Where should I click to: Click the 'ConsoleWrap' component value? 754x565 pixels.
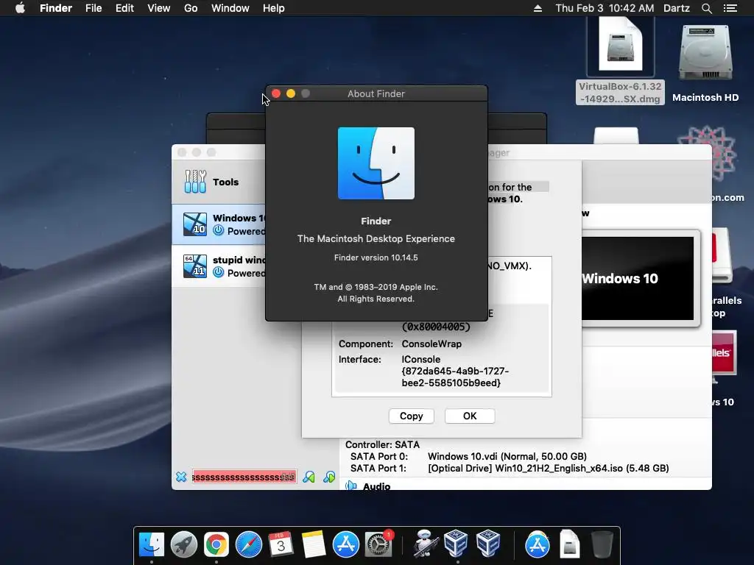[431, 344]
